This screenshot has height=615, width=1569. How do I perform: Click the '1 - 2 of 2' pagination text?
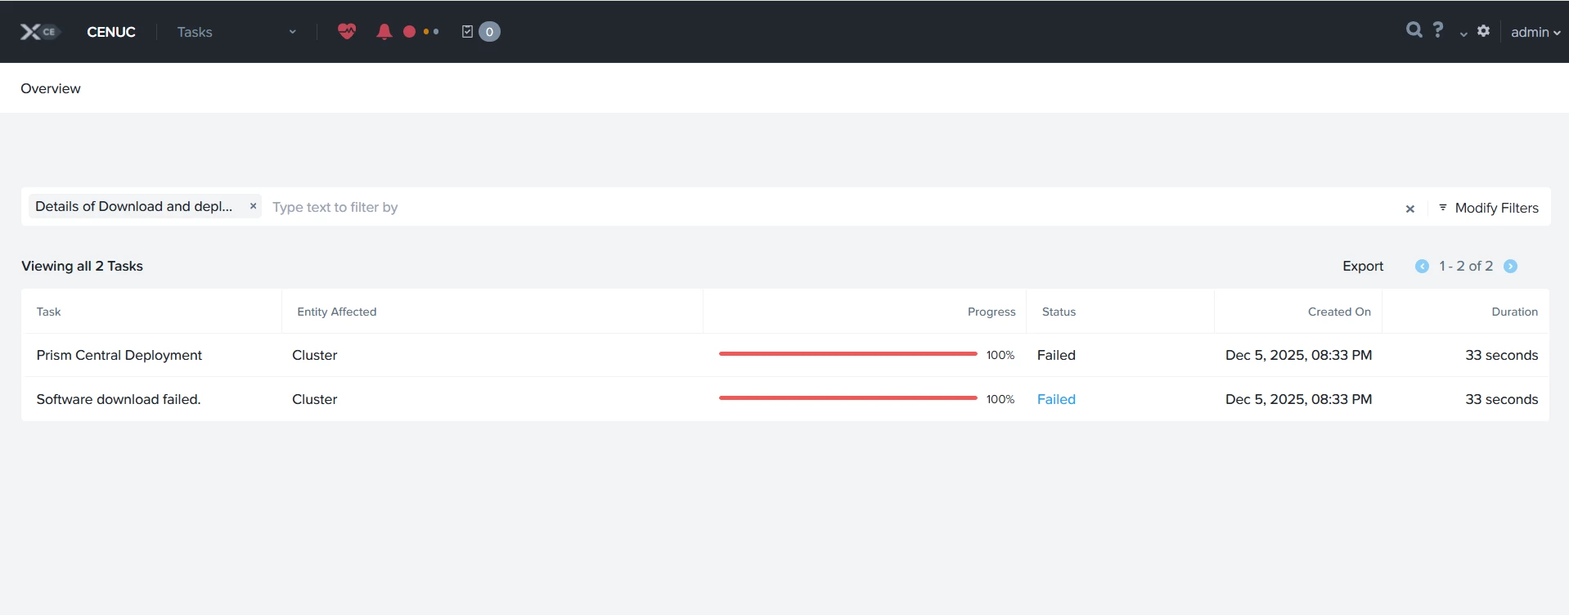[x=1466, y=266]
